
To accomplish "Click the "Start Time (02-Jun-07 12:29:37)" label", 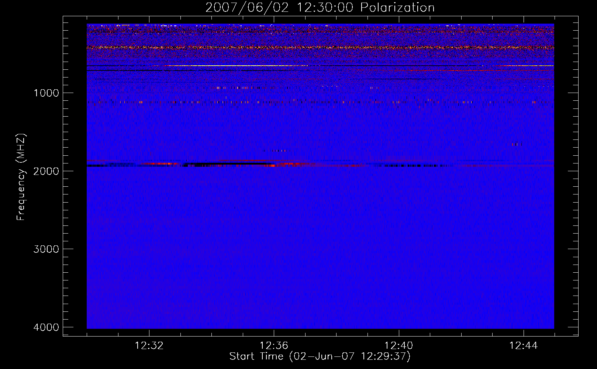I will [x=320, y=356].
